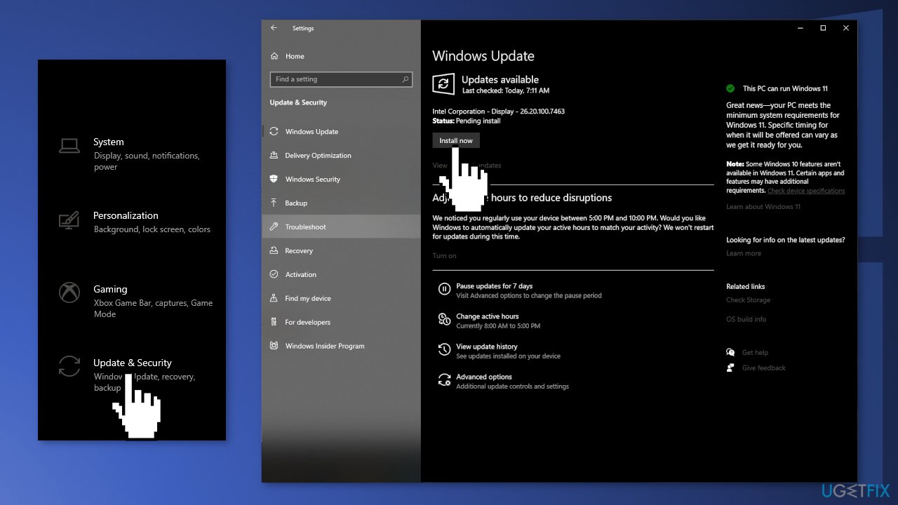This screenshot has height=505, width=898.
Task: Open Home in Settings sidebar
Action: pos(295,56)
